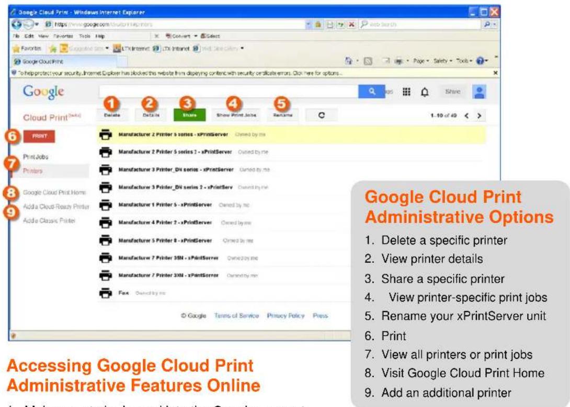Click the IE Home toolbar icon
Viewport: 570px width, 407px height.
349,61
